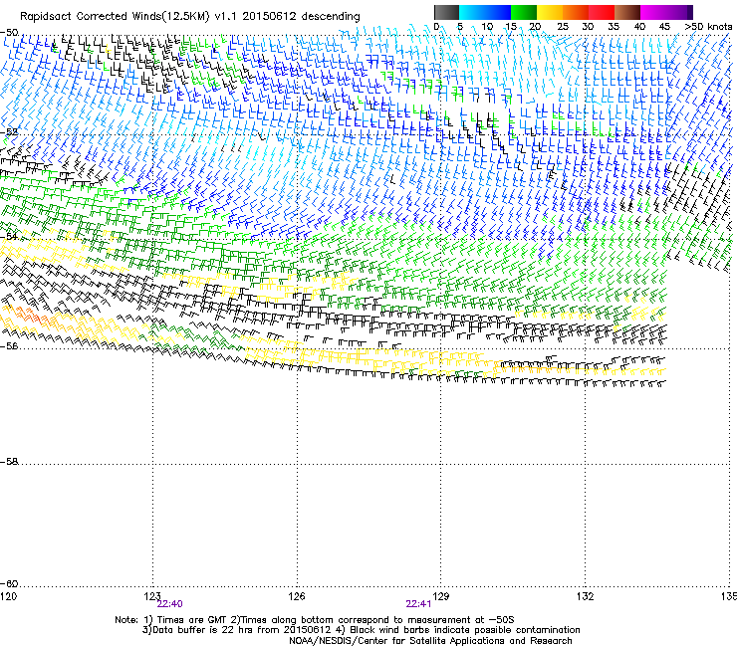The height and width of the screenshot is (647, 737).
Task: Click the magenta 40-45 knots legend segment
Action: pos(653,12)
